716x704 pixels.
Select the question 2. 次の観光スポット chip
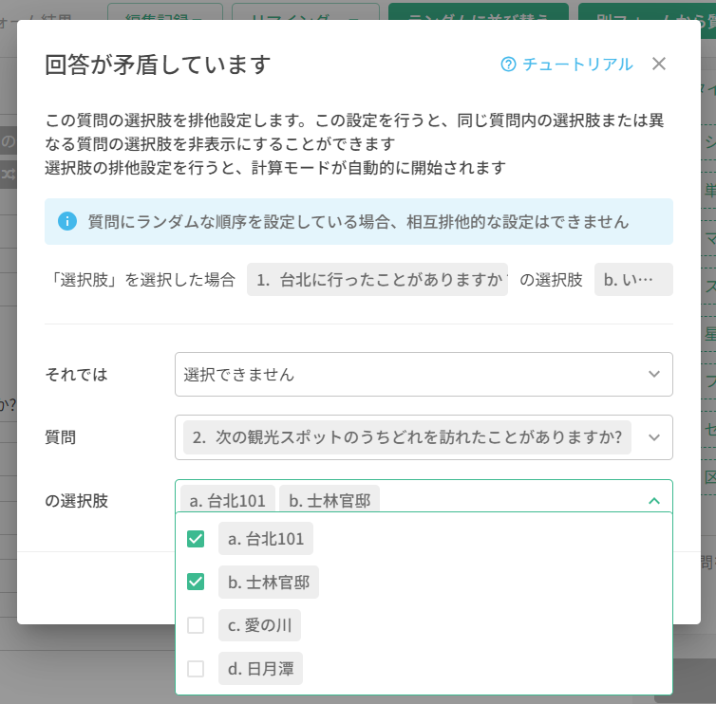(406, 437)
